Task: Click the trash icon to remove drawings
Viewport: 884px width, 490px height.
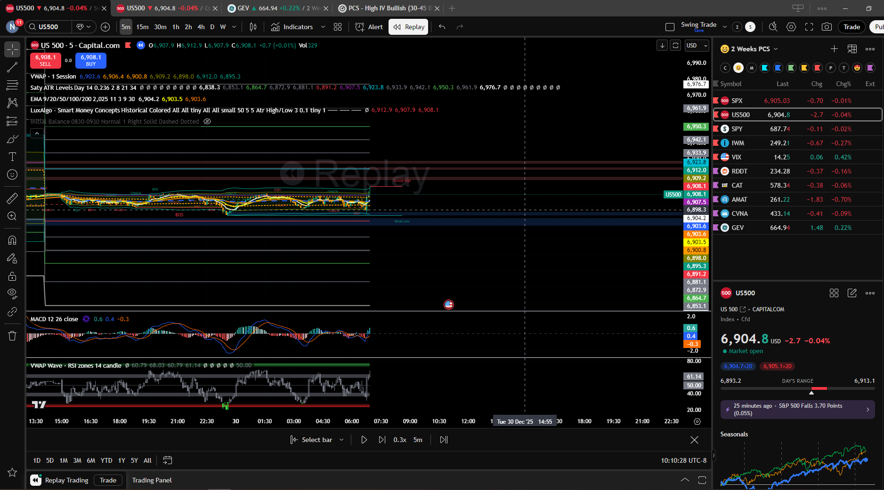Action: click(12, 336)
